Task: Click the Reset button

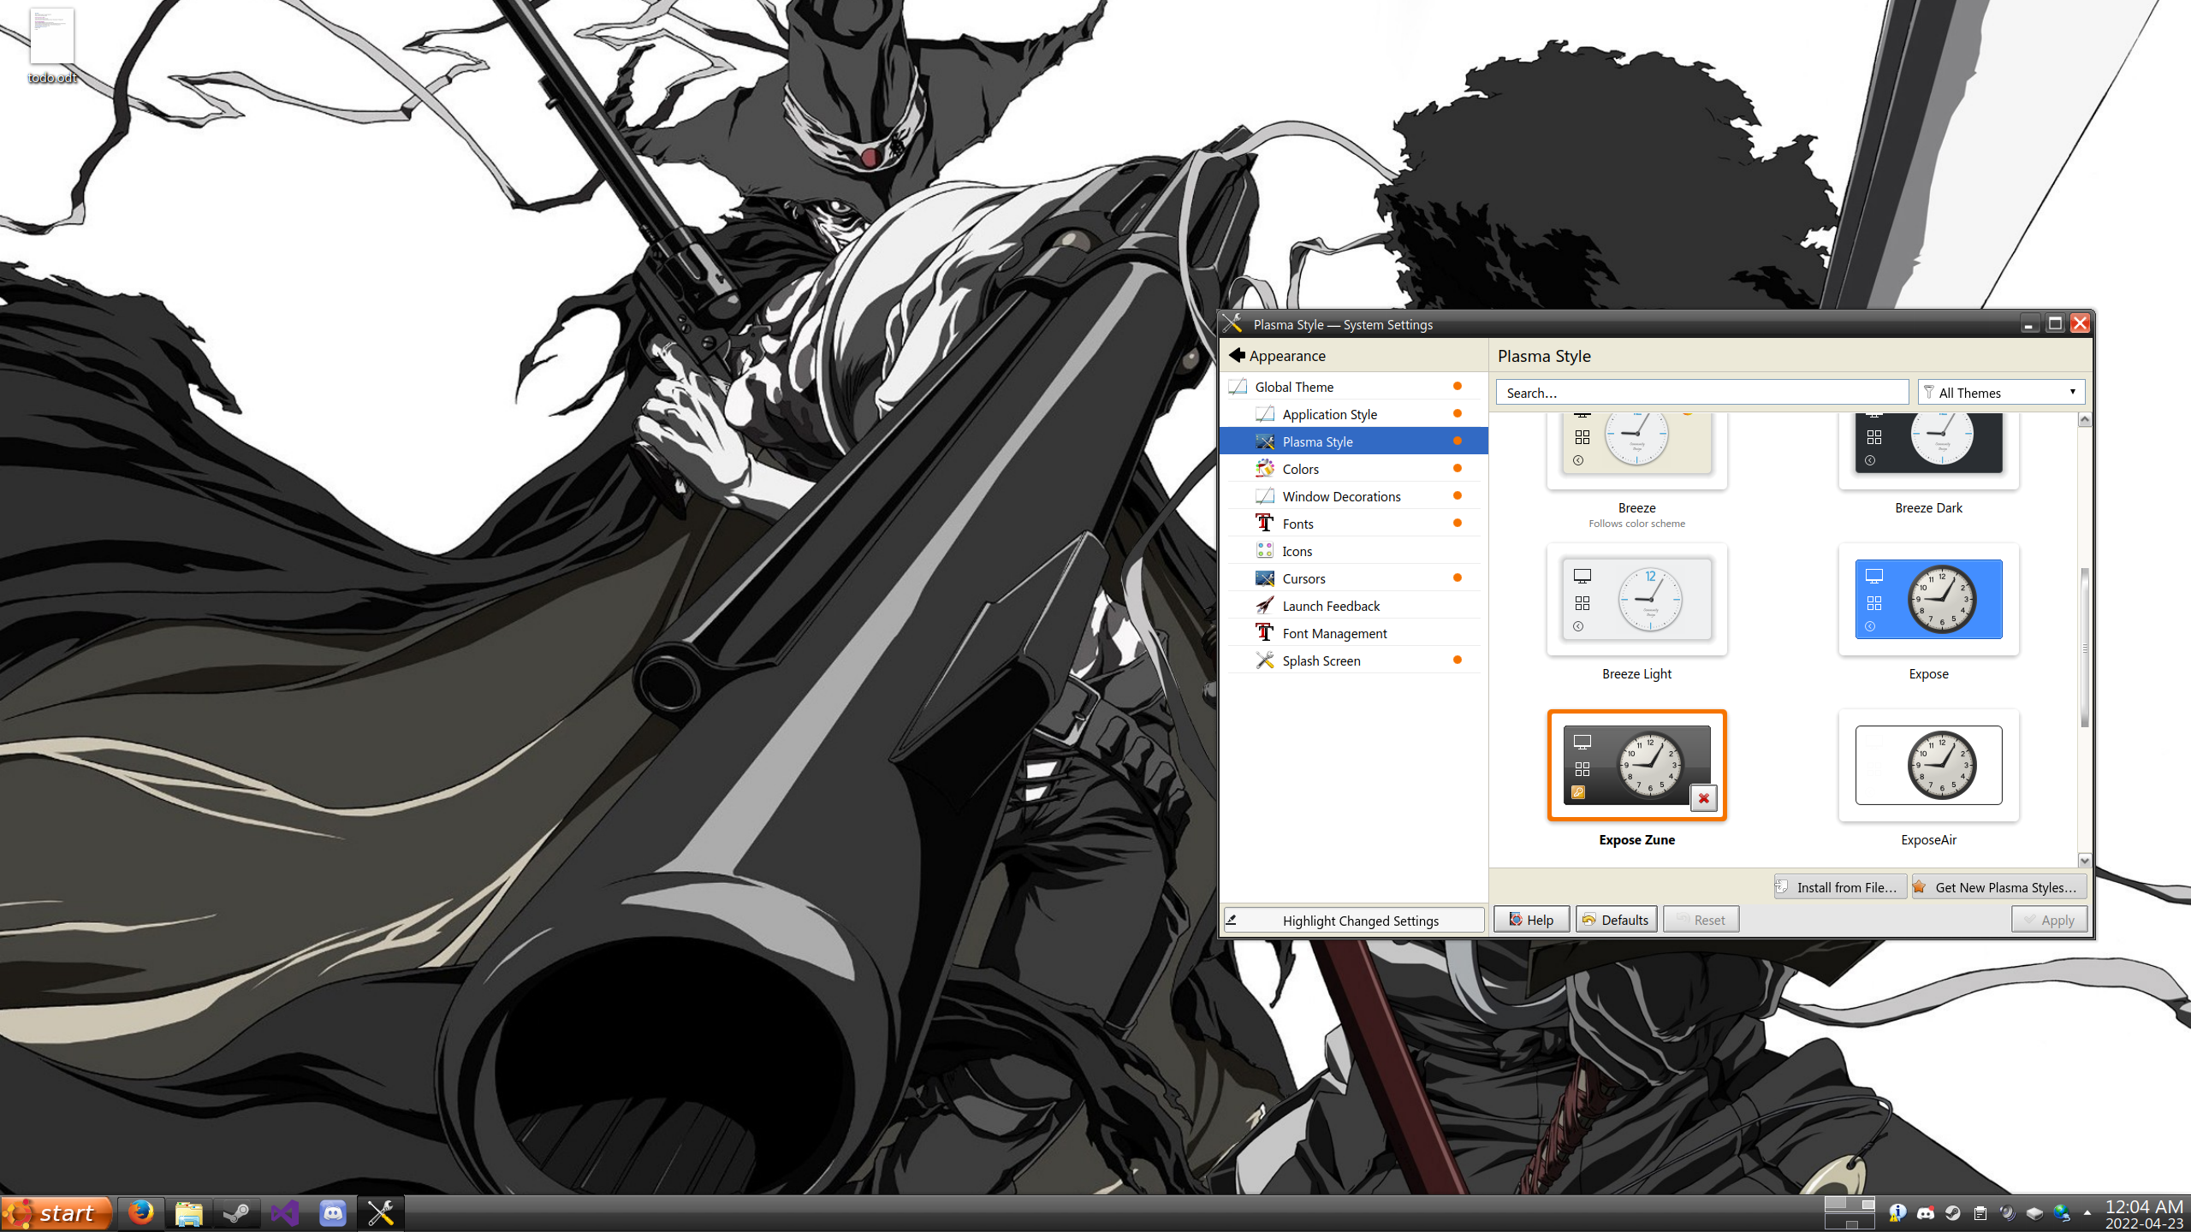Action: 1701,920
